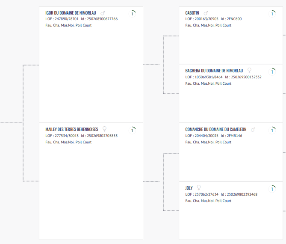This screenshot has width=286, height=244.
Task: Click rating badge on CABOTIN card
Action: coord(272,14)
